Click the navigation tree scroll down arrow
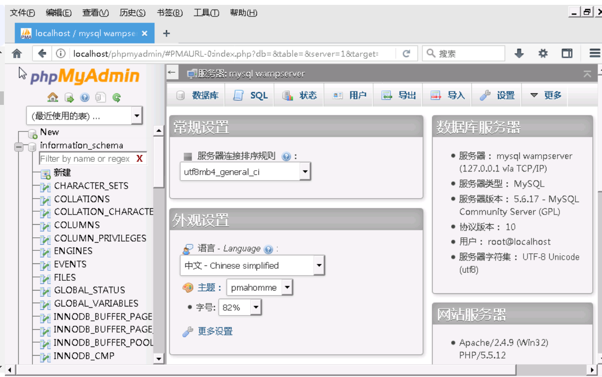 point(159,359)
